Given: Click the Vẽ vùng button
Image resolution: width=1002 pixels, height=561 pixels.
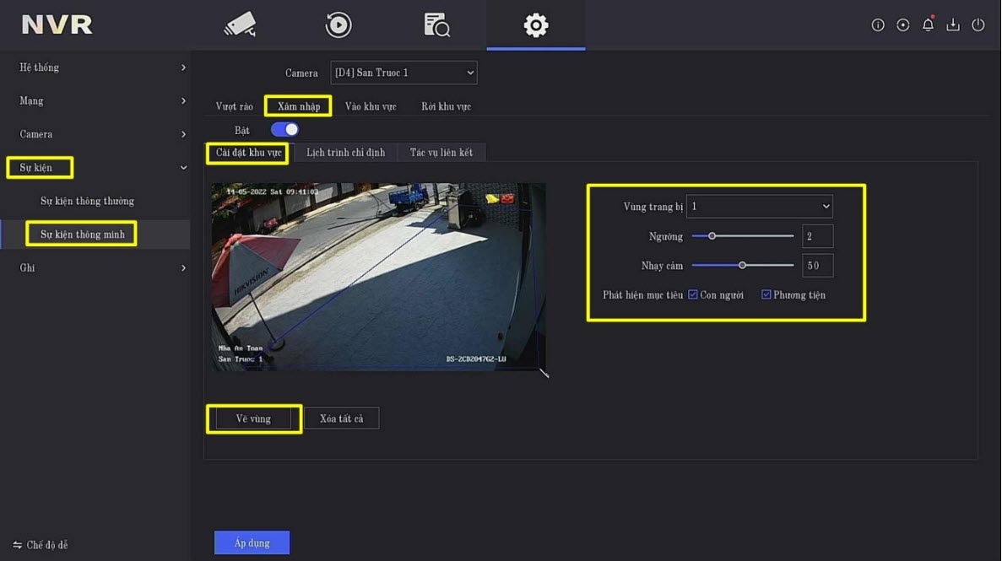Looking at the screenshot, I should (x=254, y=418).
